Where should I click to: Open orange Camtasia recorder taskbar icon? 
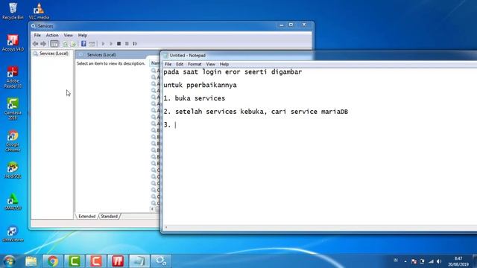96,261
